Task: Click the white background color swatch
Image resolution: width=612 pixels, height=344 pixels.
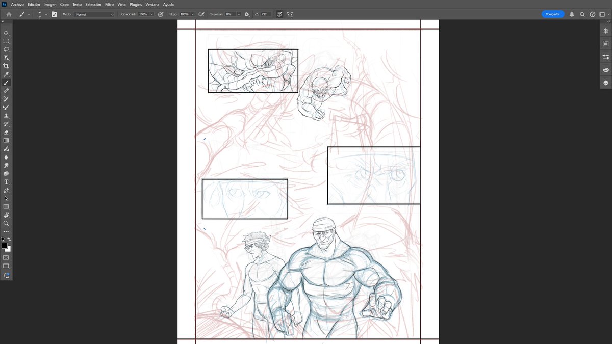Action: coord(9,249)
